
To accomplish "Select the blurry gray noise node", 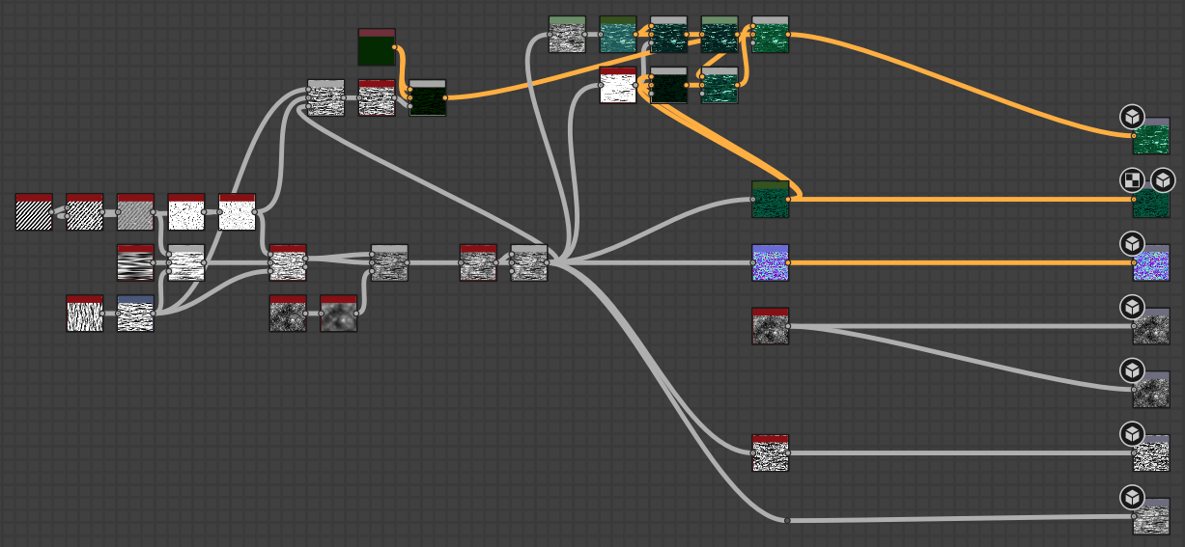I will (x=338, y=315).
